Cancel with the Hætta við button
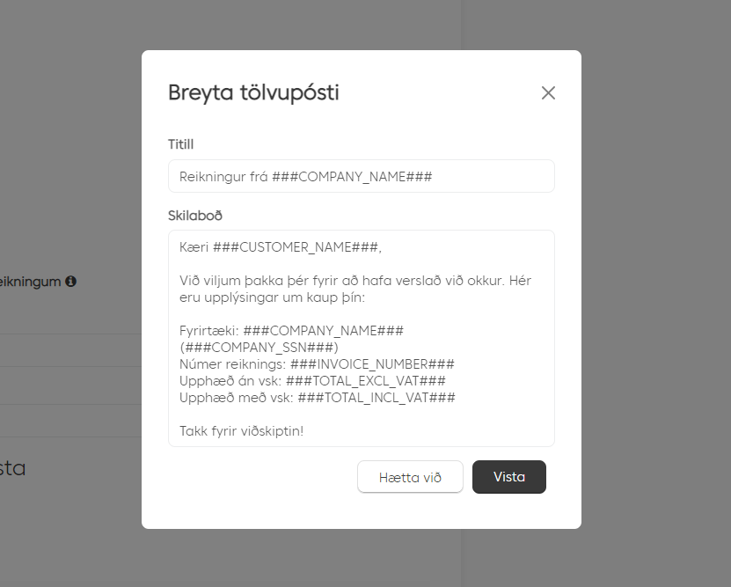Screen dimensions: 731x587 [410, 477]
